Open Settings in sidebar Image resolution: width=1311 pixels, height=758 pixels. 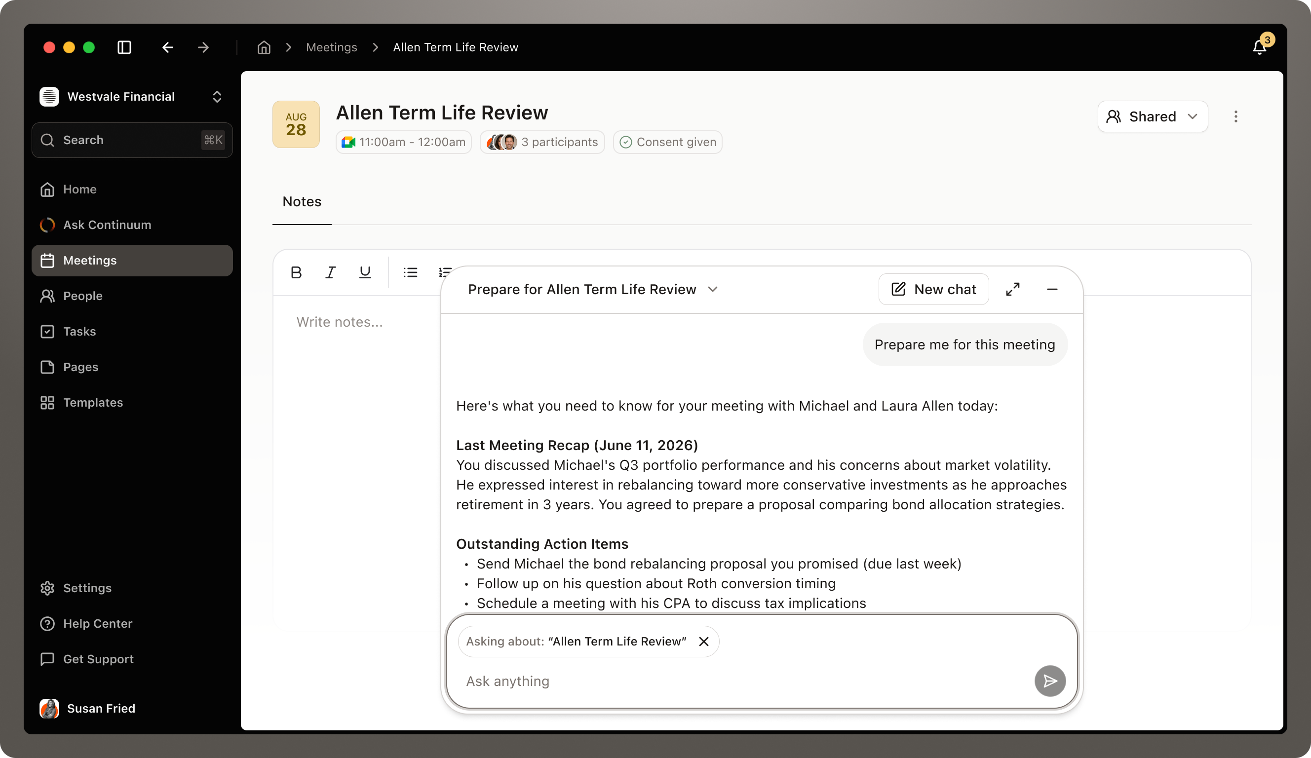click(x=132, y=588)
